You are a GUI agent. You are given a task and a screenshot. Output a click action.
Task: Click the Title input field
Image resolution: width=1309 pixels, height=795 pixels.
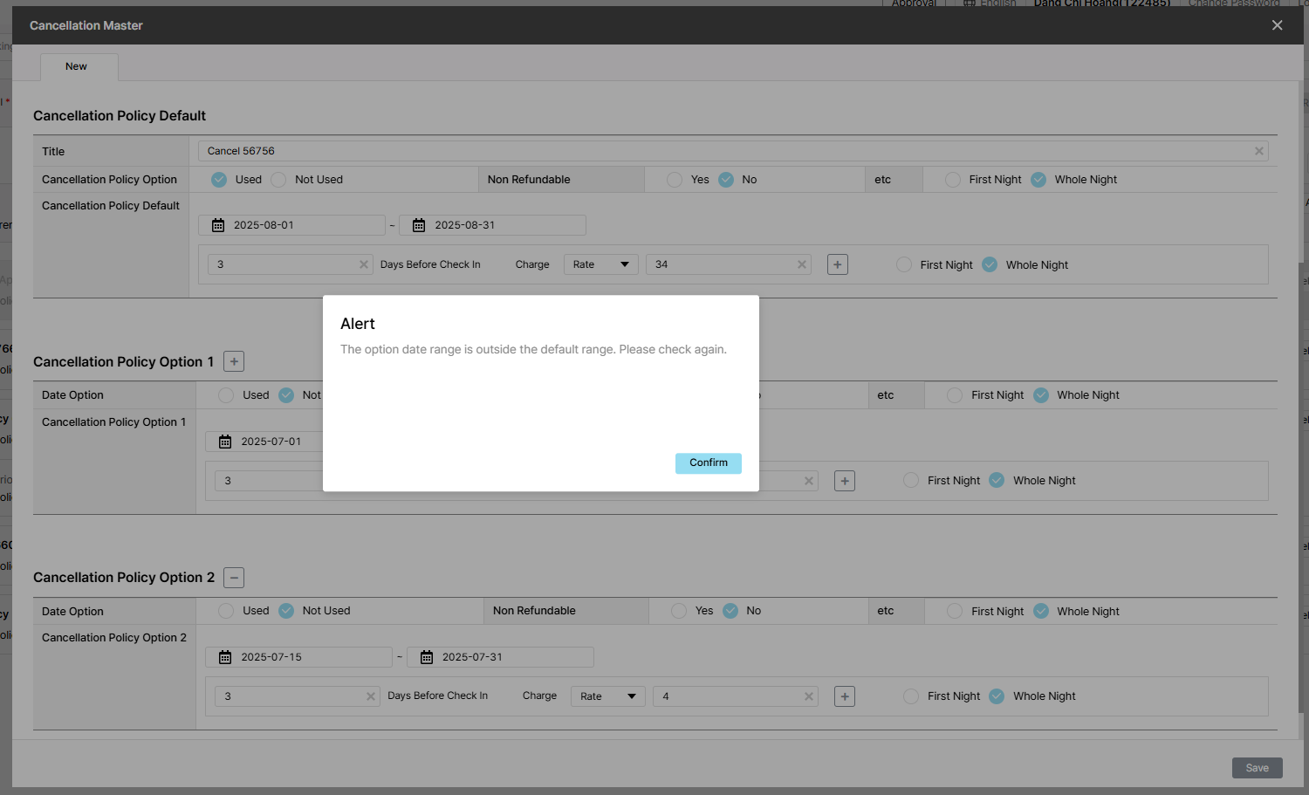(733, 151)
